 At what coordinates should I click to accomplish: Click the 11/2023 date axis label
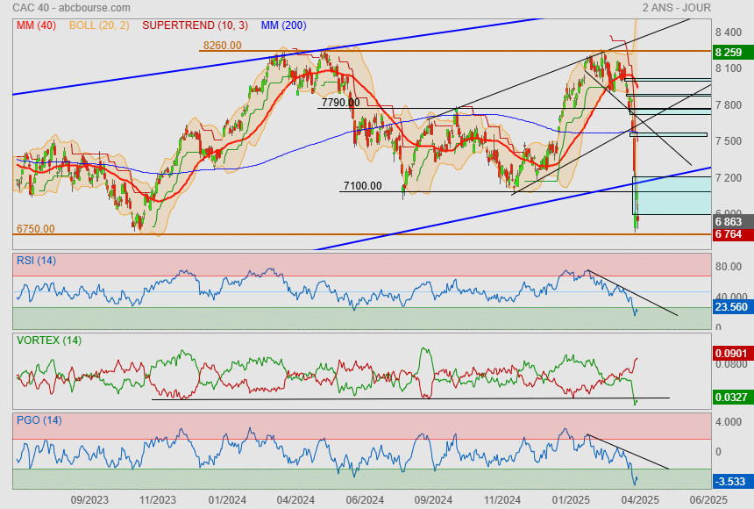pyautogui.click(x=158, y=500)
